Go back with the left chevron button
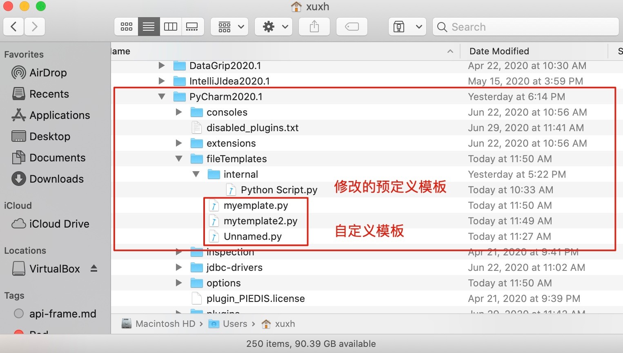 click(x=13, y=27)
